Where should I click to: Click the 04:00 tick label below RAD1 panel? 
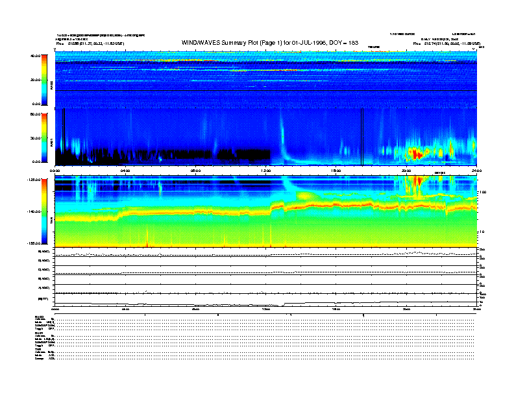click(125, 171)
